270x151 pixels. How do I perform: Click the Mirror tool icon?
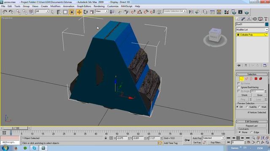[x=191, y=12]
